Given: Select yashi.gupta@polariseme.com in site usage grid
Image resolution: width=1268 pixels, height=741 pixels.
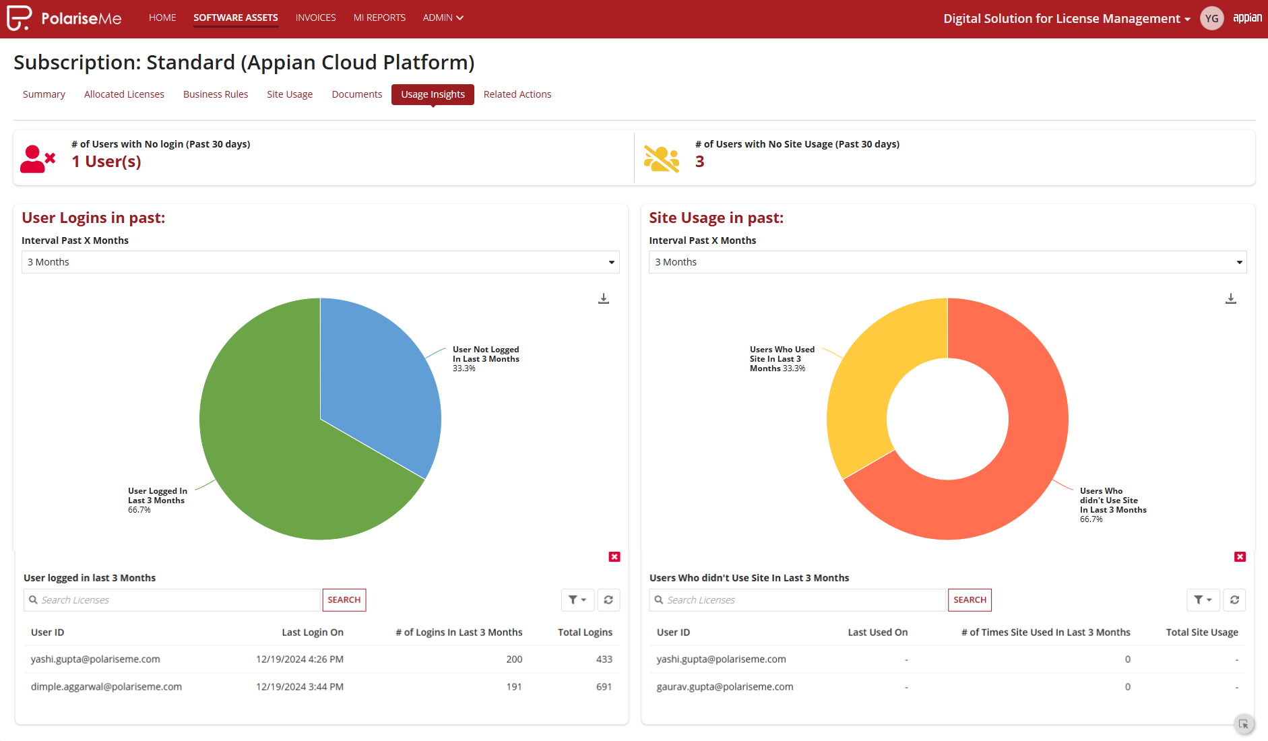Looking at the screenshot, I should [x=722, y=659].
